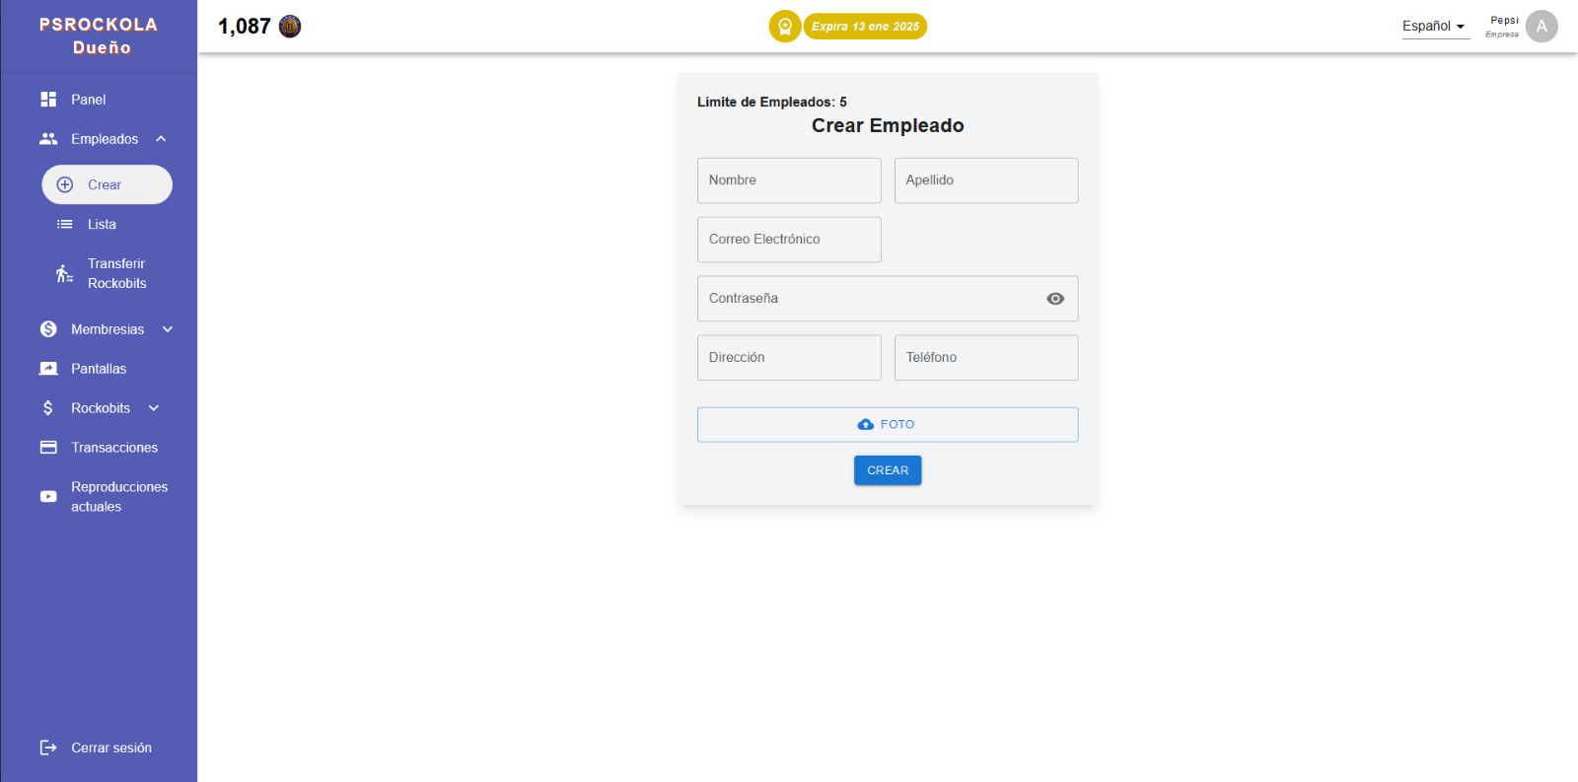Select the Transferir Rockobits walking person icon

pyautogui.click(x=64, y=273)
